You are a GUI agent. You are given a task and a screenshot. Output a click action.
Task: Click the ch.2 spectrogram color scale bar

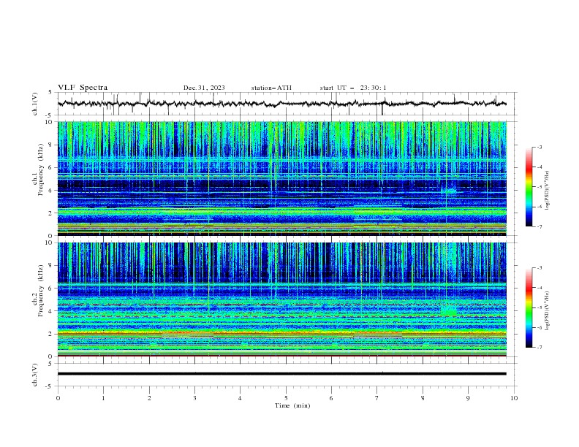click(x=529, y=307)
